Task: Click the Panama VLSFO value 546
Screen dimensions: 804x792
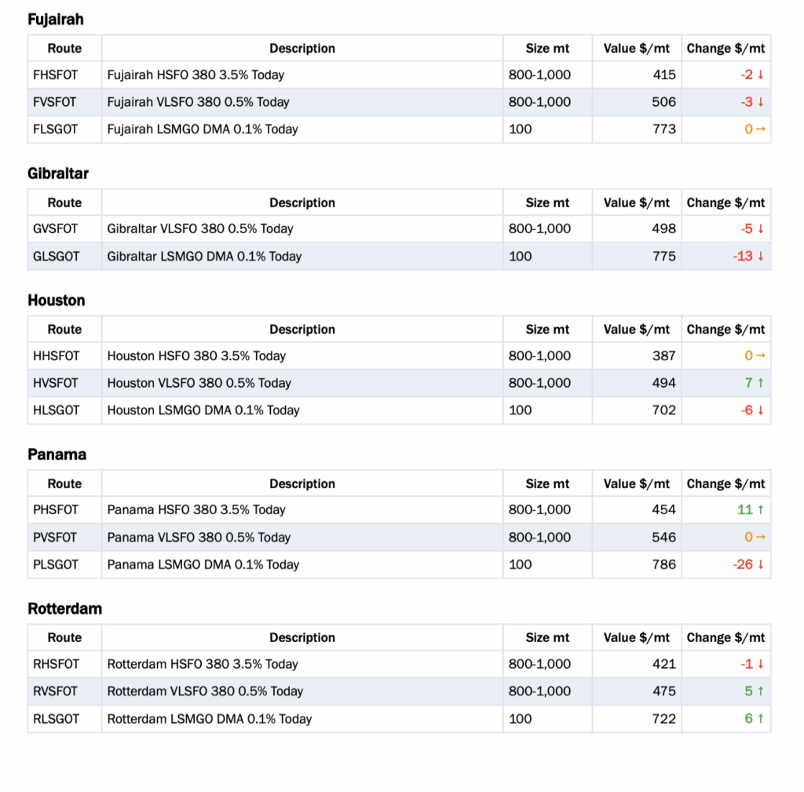Action: tap(663, 538)
